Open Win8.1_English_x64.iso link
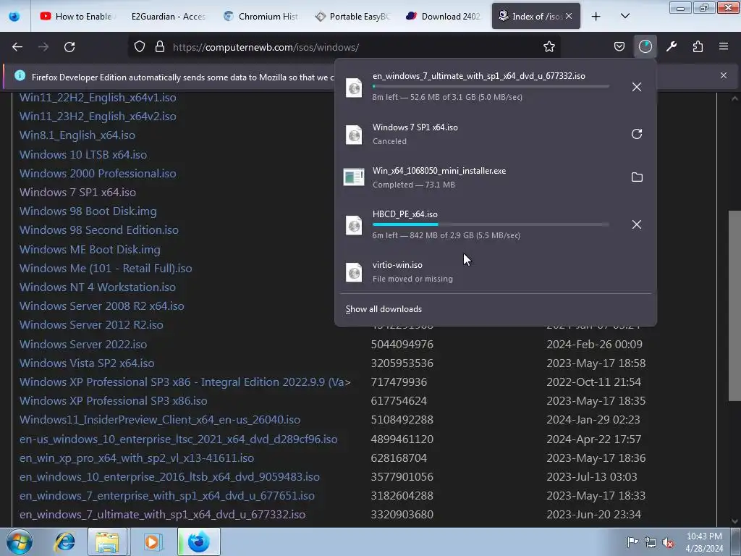Screen dimensions: 741x556 (x=77, y=135)
